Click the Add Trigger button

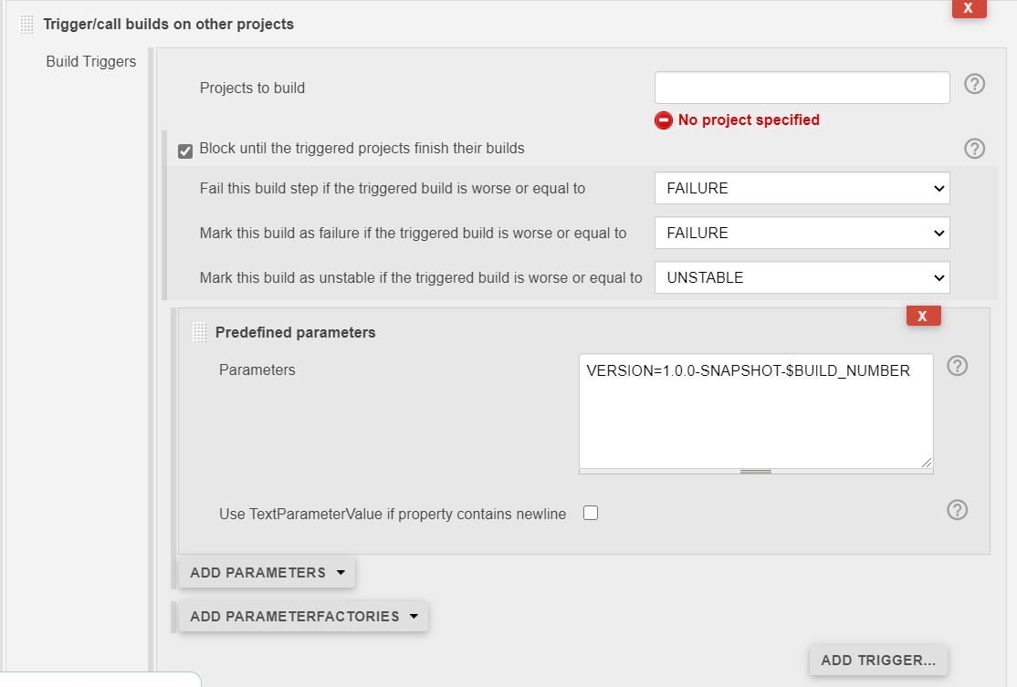(x=878, y=661)
